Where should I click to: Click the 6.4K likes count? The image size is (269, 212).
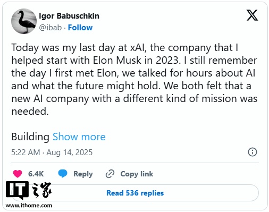pyautogui.click(x=36, y=174)
